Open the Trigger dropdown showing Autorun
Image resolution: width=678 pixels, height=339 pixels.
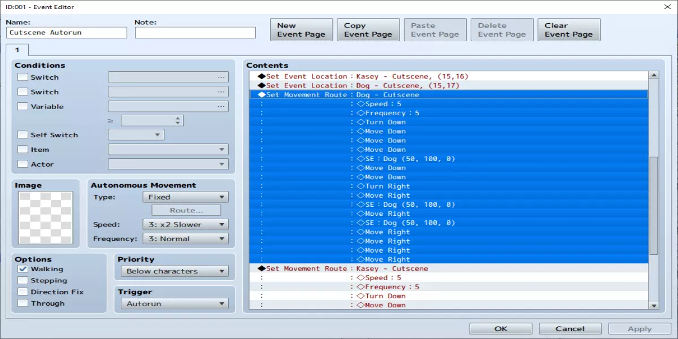coord(175,303)
